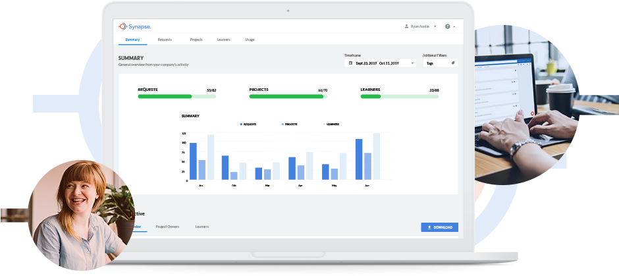Viewport: 619px width, 276px height.
Task: Switch to the Learners top tab
Action: [x=223, y=40]
